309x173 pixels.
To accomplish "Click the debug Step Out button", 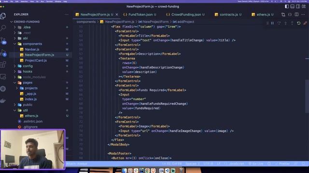I will (x=292, y=23).
